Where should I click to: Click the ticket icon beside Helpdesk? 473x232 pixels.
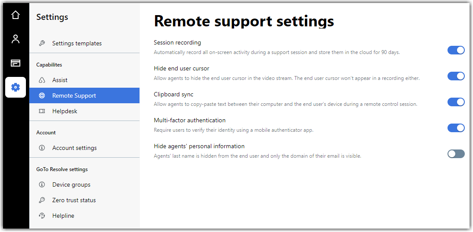[x=42, y=111]
